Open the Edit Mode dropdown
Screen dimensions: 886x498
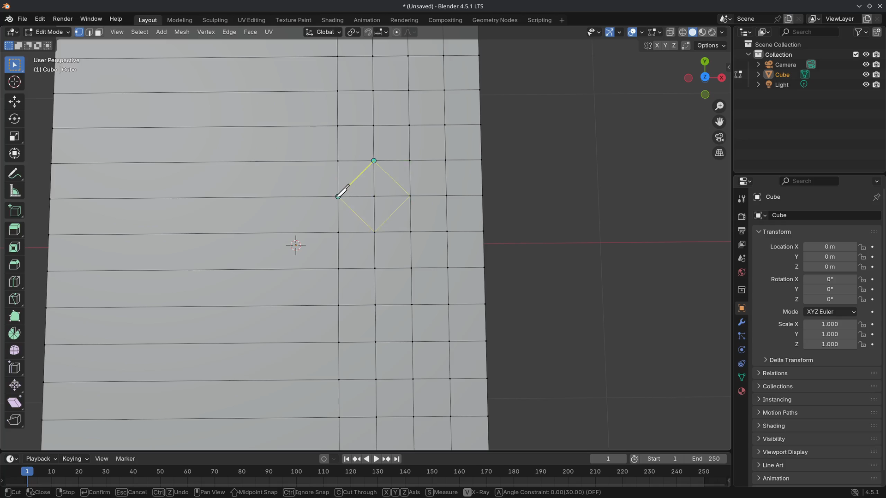point(48,32)
